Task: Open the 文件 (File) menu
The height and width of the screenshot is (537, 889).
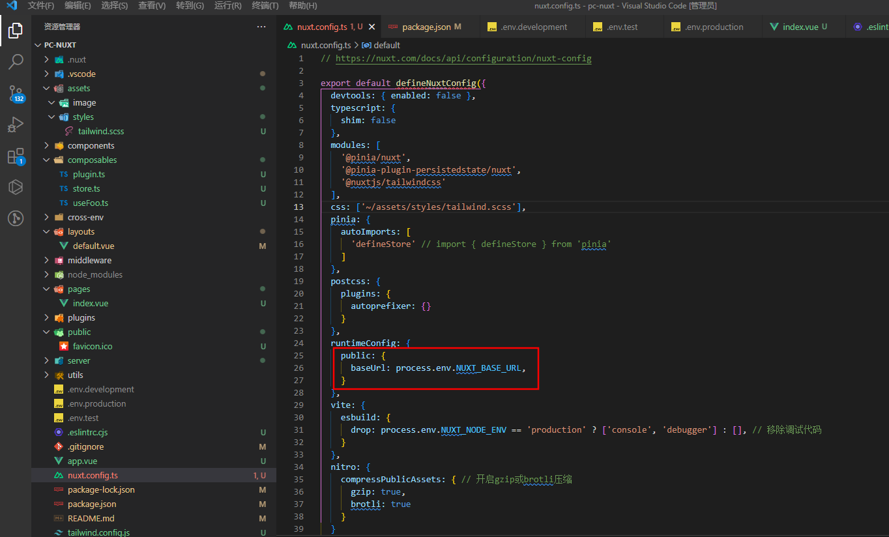Action: tap(40, 6)
